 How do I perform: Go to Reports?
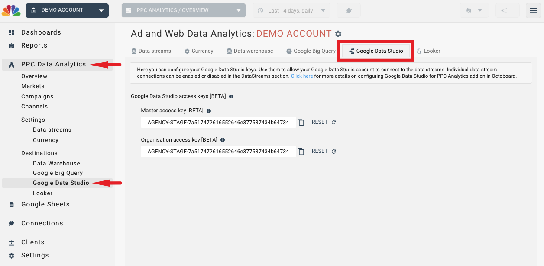coord(34,45)
